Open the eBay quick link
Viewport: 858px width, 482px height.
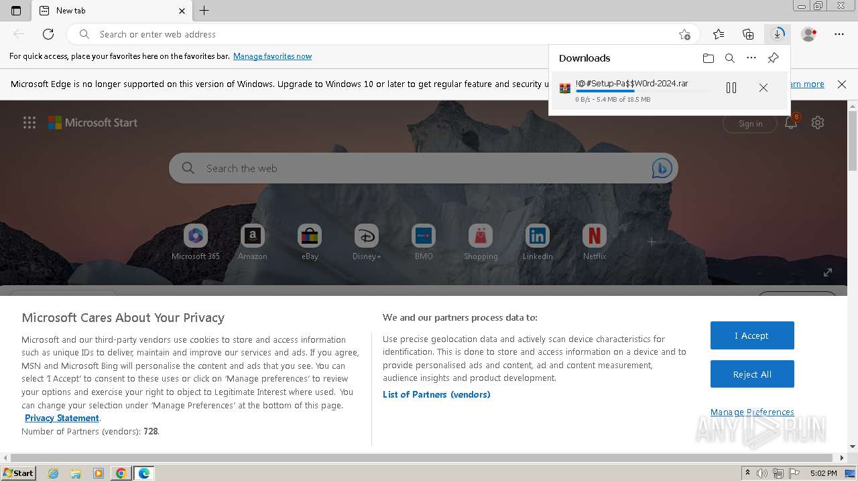coord(310,242)
